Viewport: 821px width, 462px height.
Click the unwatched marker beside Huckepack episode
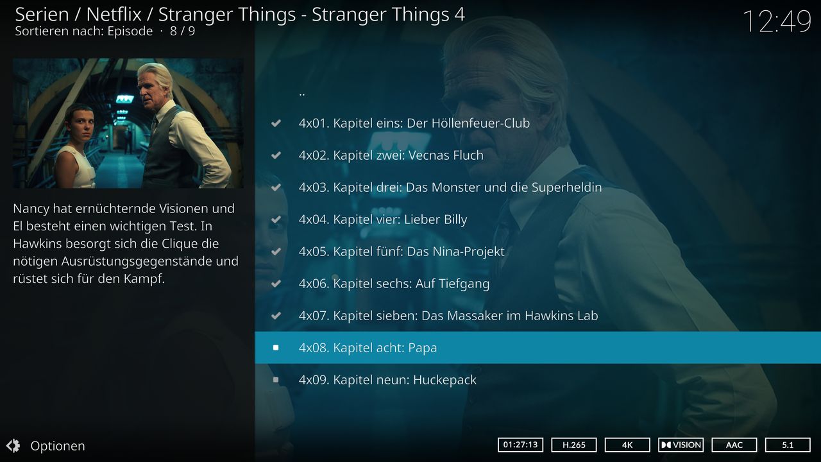(x=276, y=380)
